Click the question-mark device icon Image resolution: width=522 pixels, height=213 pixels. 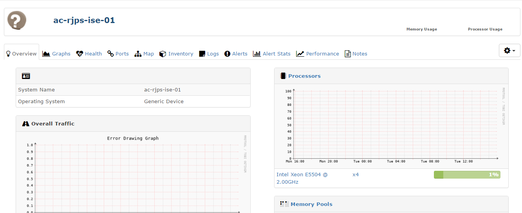point(17,20)
